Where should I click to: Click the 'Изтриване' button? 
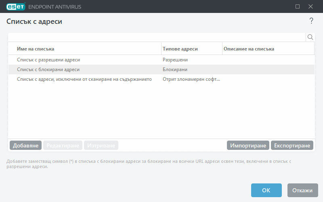(101, 145)
